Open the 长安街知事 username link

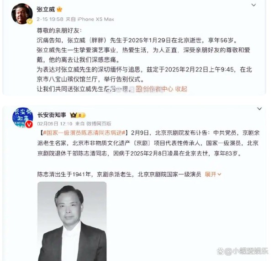point(52,115)
